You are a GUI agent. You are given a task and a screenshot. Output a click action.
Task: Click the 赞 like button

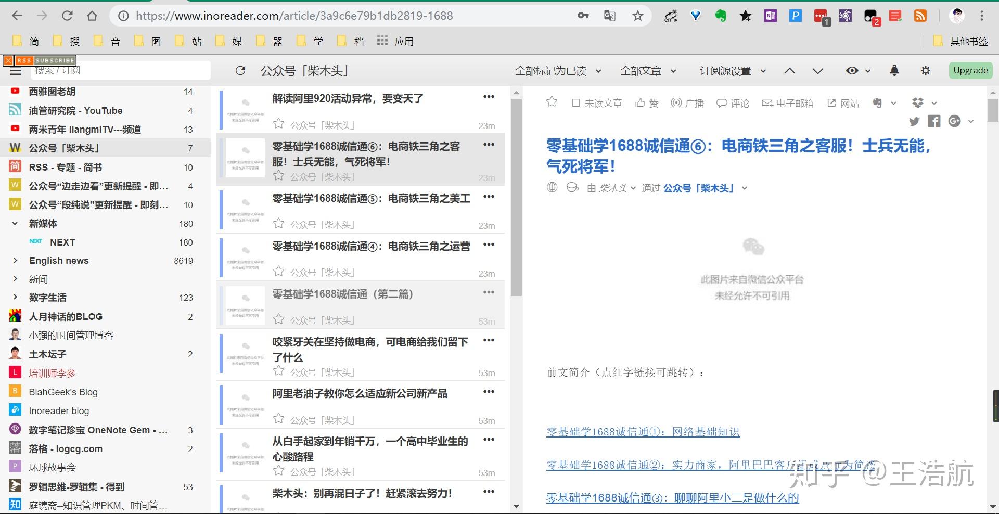coord(647,103)
